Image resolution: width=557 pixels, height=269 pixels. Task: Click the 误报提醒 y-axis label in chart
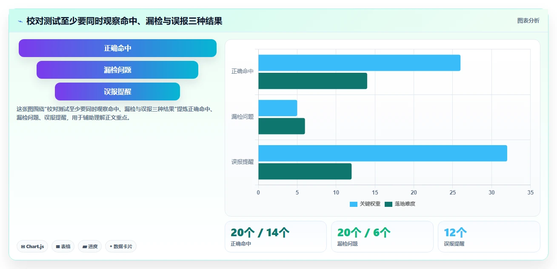pyautogui.click(x=243, y=162)
